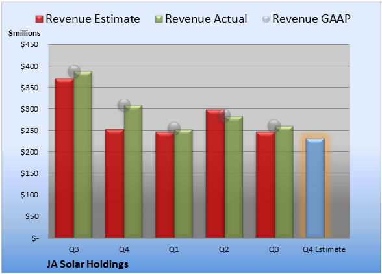Select the red estimate bar for Q2
Viewport: 382px width, 274px height.
tap(215, 173)
